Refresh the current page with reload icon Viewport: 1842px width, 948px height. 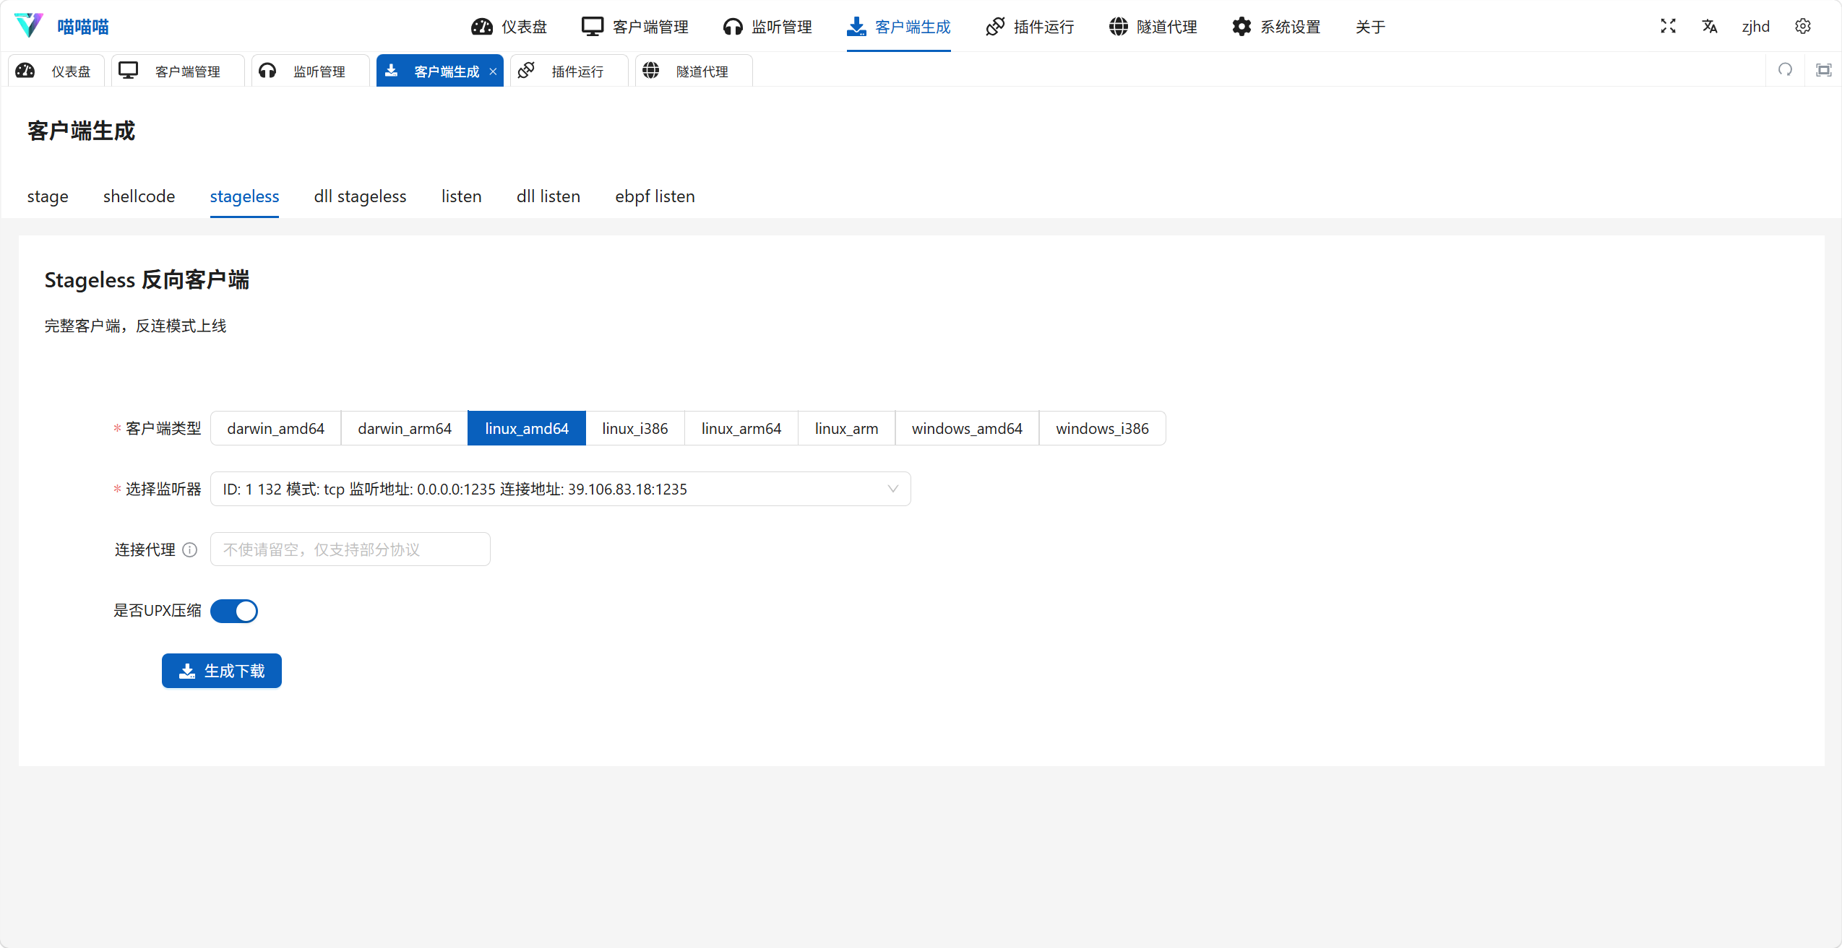click(x=1785, y=70)
